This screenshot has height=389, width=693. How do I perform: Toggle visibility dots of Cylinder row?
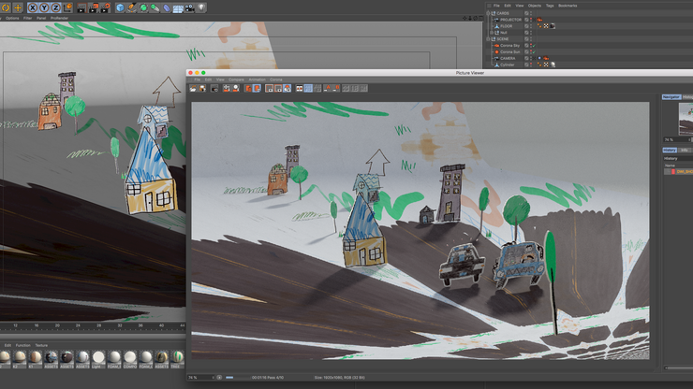531,65
